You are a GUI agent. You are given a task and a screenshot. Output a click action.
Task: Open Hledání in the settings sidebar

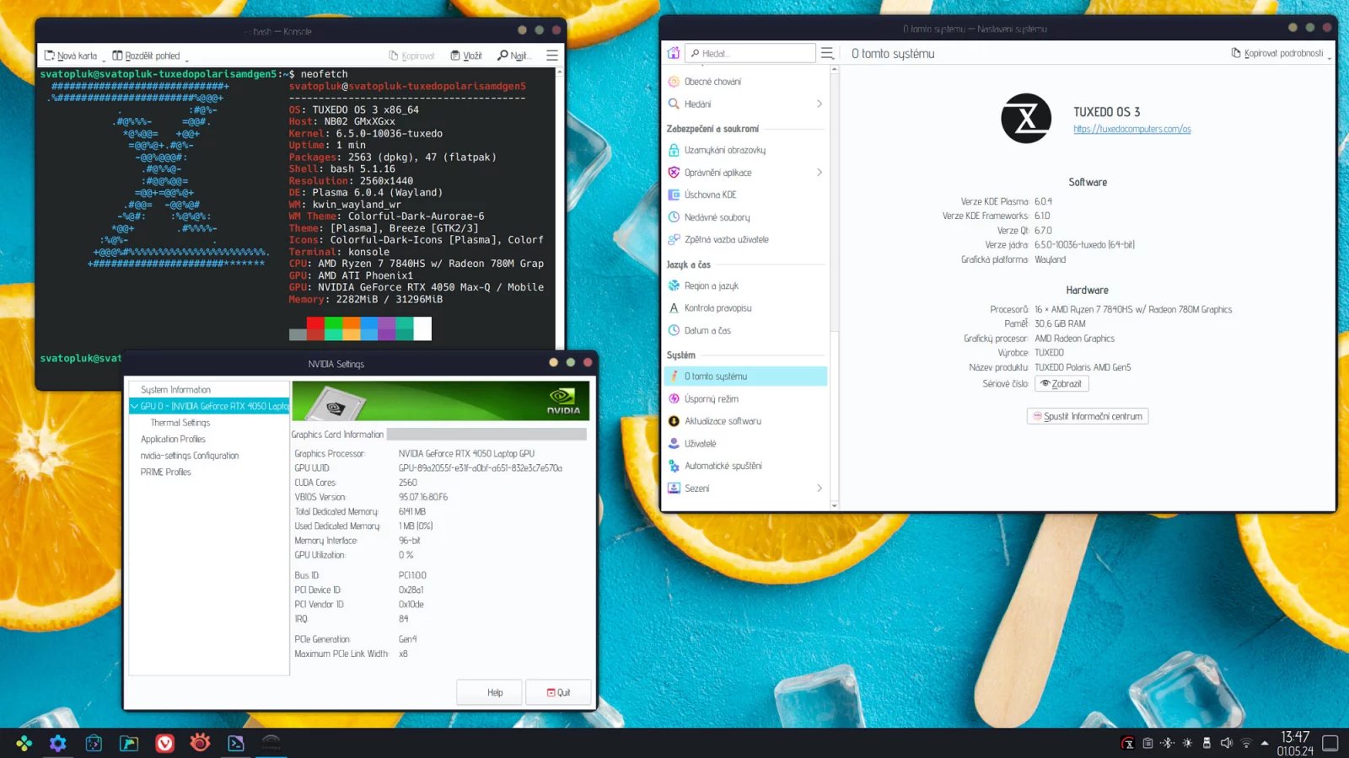point(745,104)
